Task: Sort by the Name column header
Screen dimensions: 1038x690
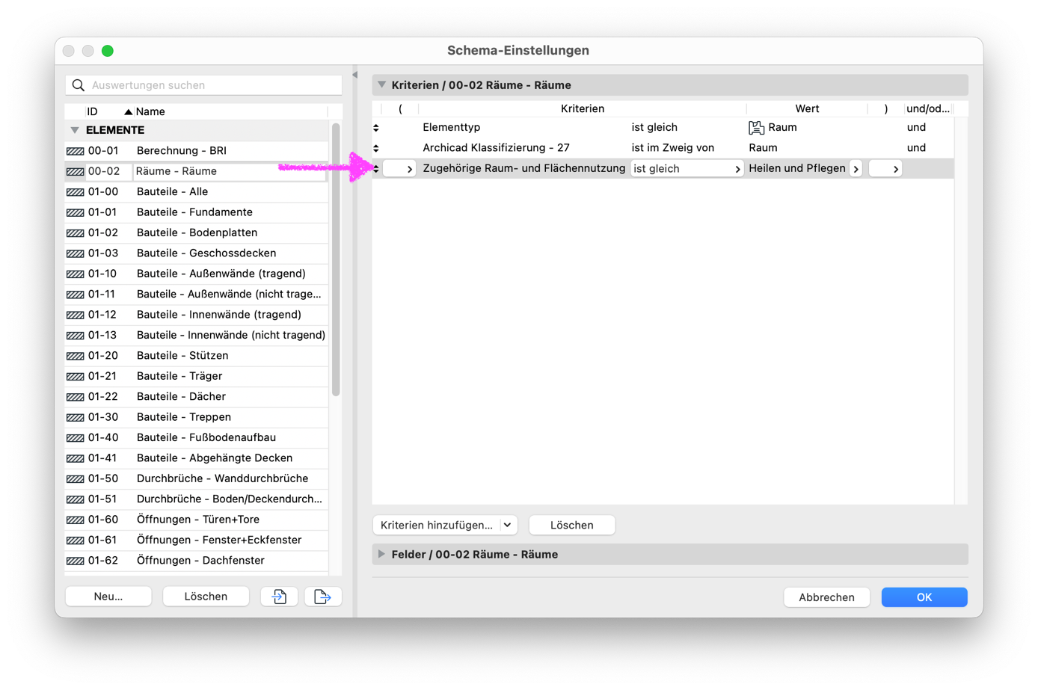Action: (x=150, y=112)
